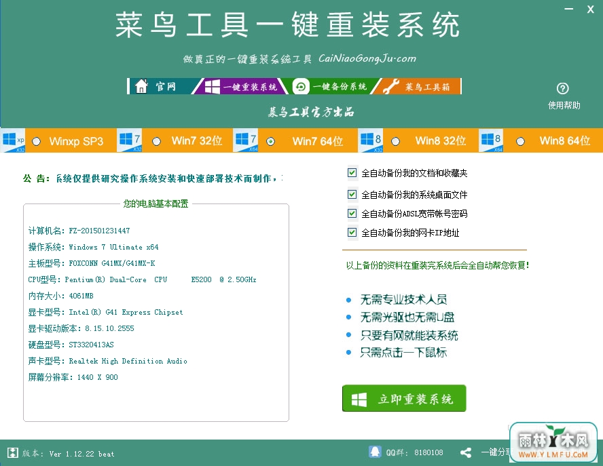603x466 pixels.
Task: Click the home icon beside 官网
Action: tap(141, 86)
